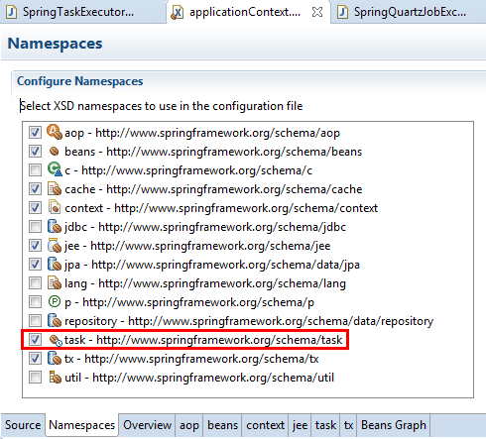The image size is (486, 439).
Task: Click Java file icon on SpringQuartzJobExc tab
Action: pyautogui.click(x=342, y=12)
